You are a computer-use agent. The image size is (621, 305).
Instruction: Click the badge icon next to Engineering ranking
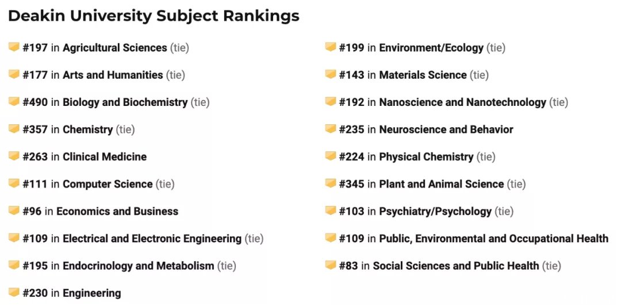pos(14,293)
